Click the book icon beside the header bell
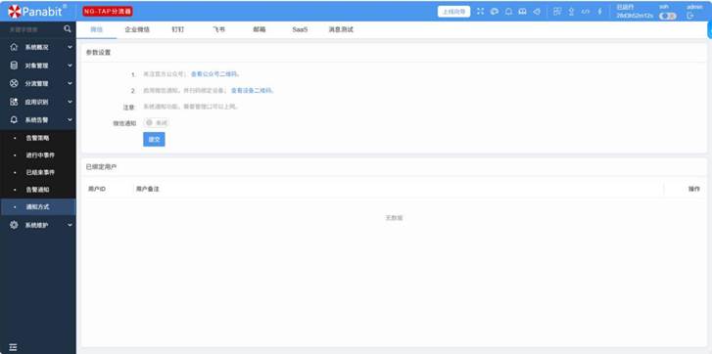This screenshot has width=712, height=354. 523,12
